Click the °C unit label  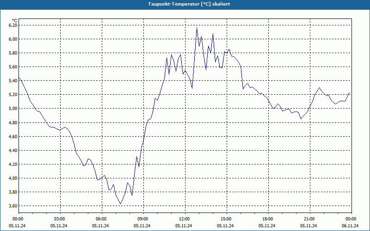point(15,21)
